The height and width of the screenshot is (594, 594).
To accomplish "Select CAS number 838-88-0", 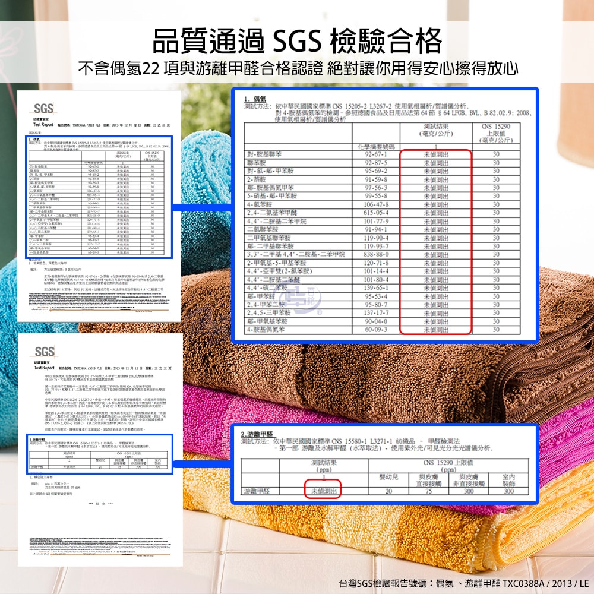I will (x=376, y=255).
